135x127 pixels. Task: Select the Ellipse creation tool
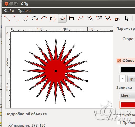click(35, 18)
